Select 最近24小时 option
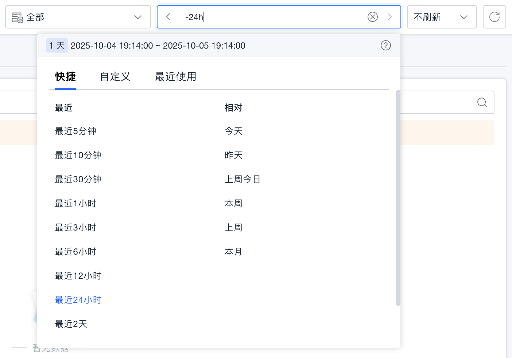This screenshot has width=512, height=358. click(x=78, y=300)
